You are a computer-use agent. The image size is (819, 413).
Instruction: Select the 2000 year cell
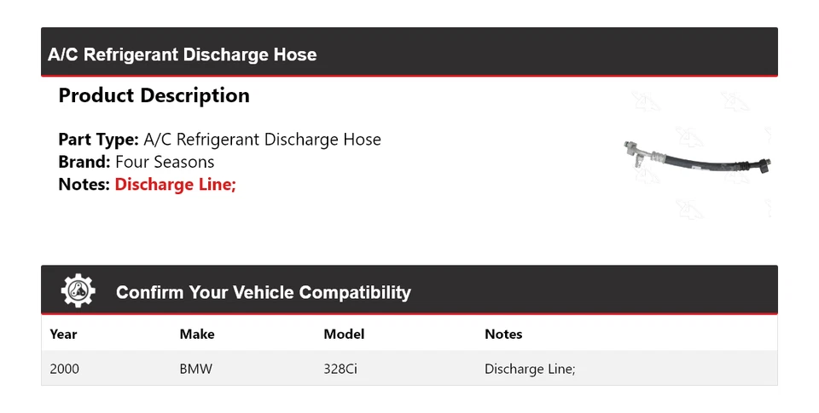[x=64, y=369]
